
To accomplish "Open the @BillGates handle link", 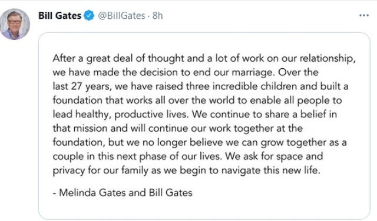I will (121, 16).
